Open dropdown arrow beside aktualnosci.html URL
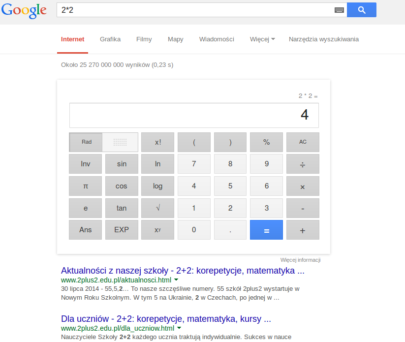Image resolution: width=405 pixels, height=342 pixels. (176, 280)
